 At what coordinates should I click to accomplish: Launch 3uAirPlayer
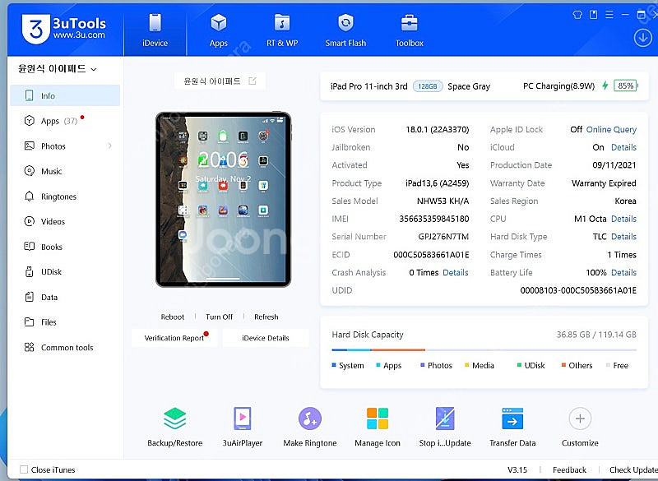243,427
